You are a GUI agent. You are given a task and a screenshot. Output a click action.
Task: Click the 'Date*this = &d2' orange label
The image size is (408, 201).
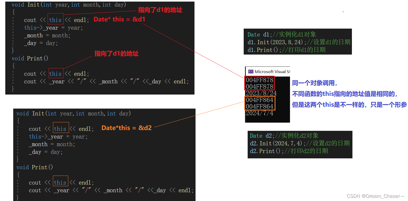click(x=126, y=128)
